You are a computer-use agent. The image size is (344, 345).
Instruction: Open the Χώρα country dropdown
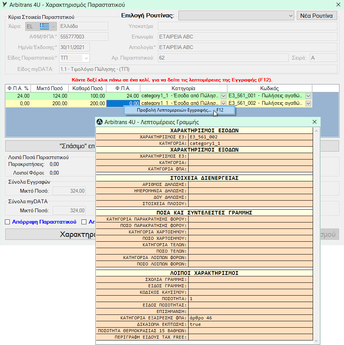click(x=41, y=26)
